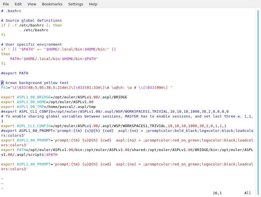Click the ASPL1_00_TMP variable name
This screenshot has height=197, width=261.
tap(30, 107)
